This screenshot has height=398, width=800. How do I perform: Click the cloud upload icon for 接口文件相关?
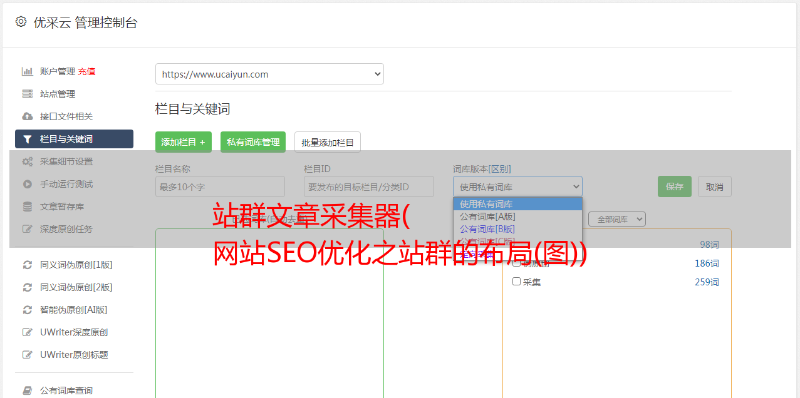[27, 116]
